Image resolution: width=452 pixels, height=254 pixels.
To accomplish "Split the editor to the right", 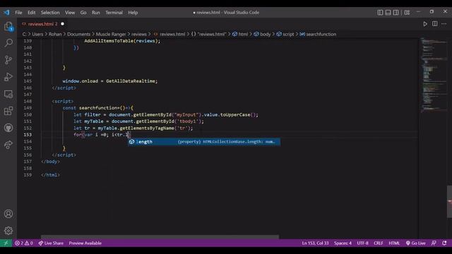I will pos(435,23).
